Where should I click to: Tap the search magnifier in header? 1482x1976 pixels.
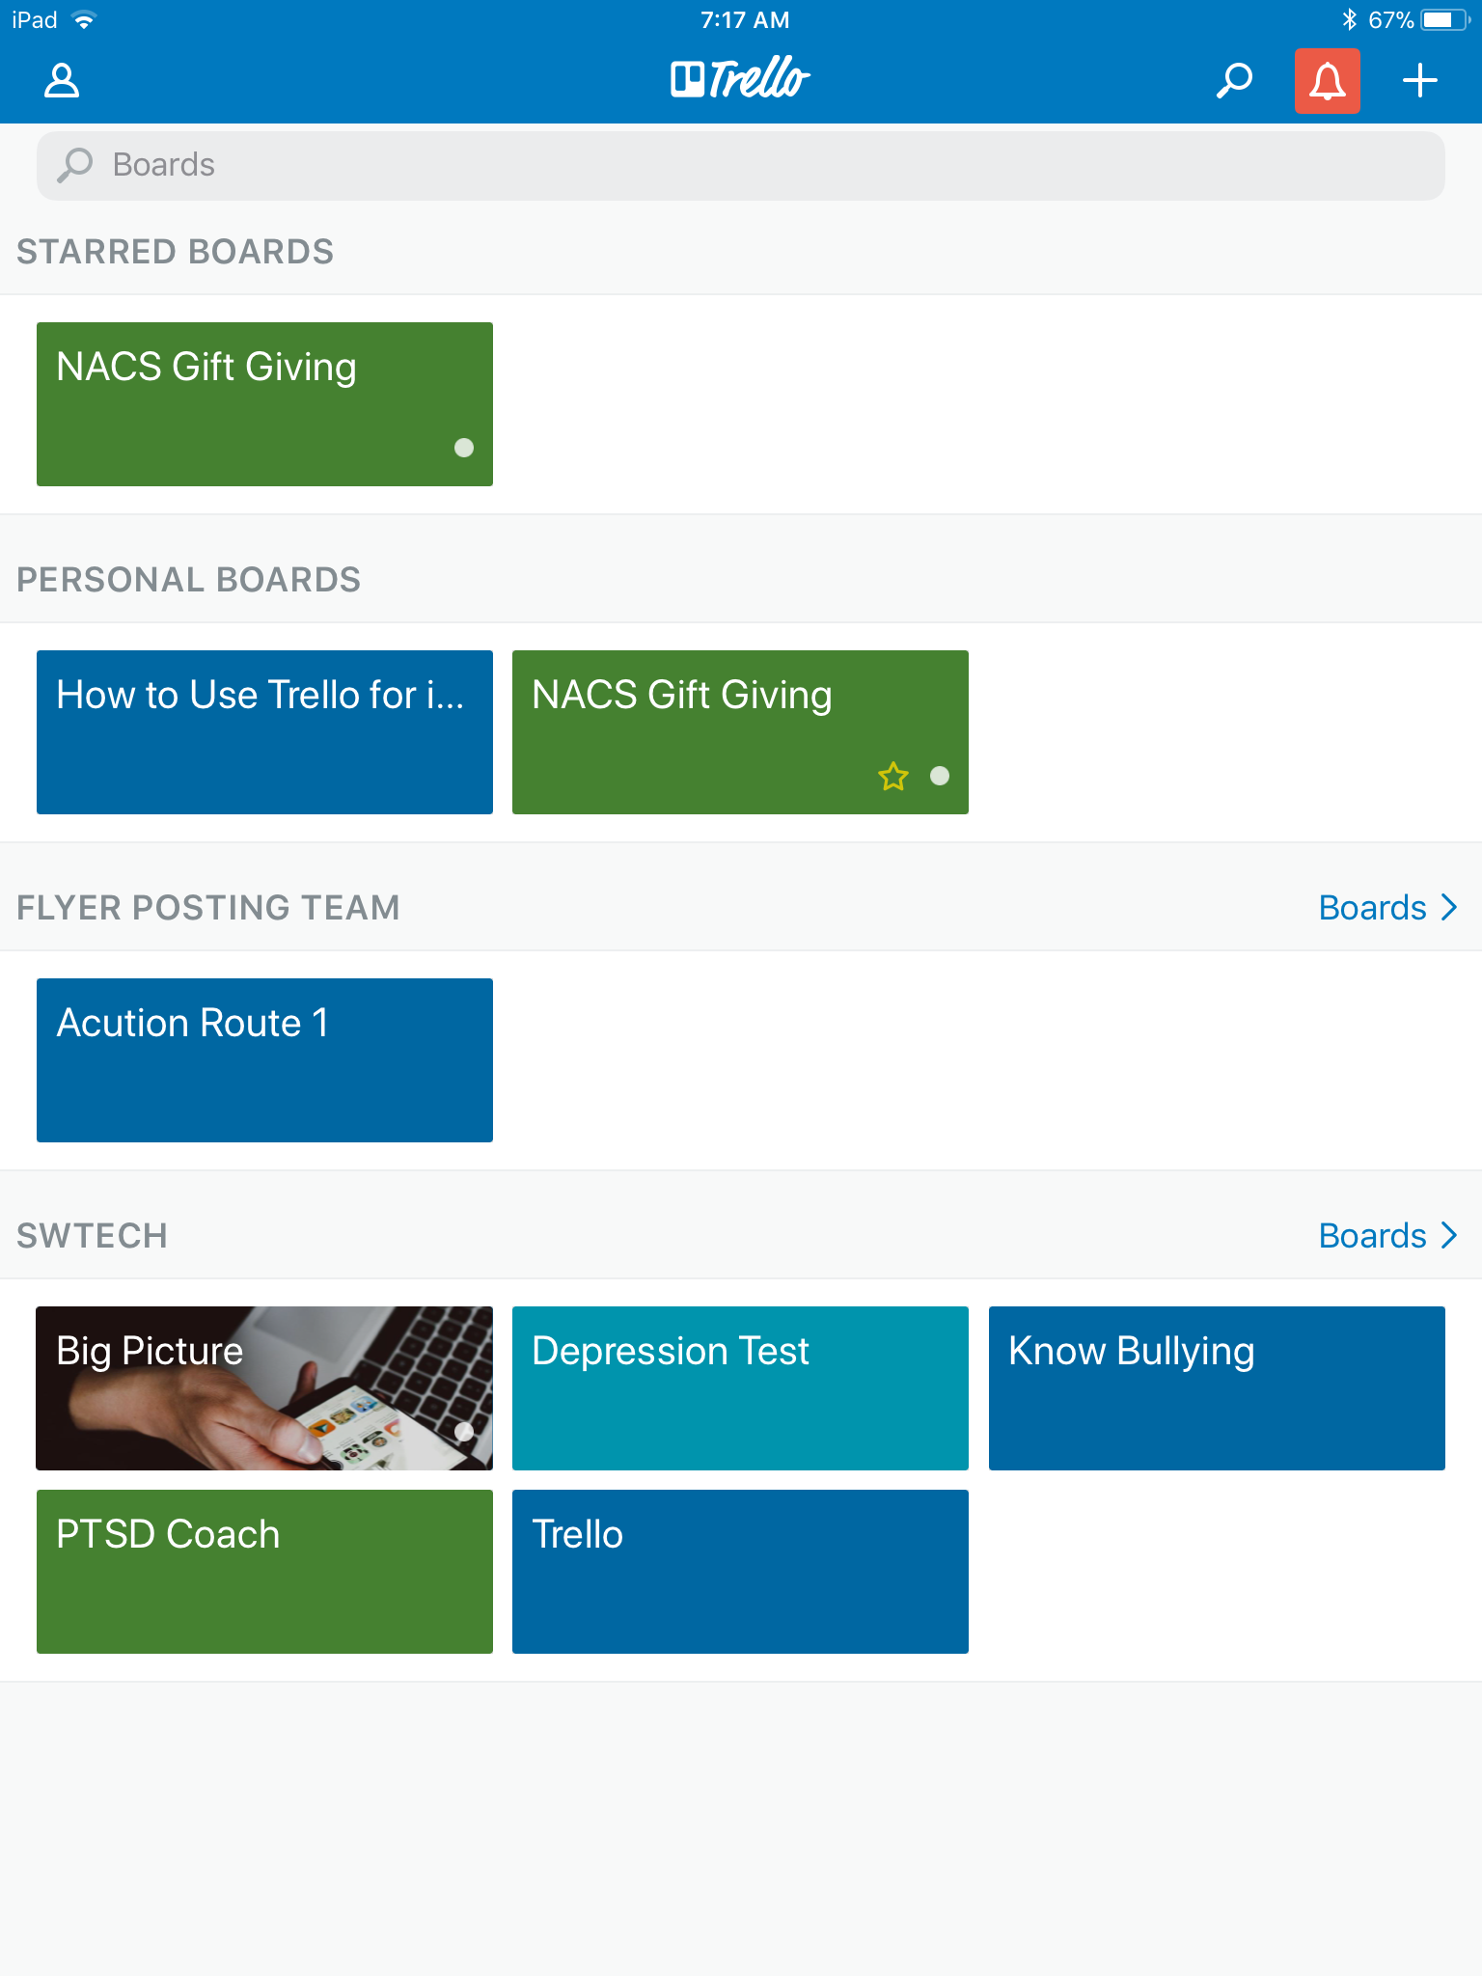pos(1234,81)
